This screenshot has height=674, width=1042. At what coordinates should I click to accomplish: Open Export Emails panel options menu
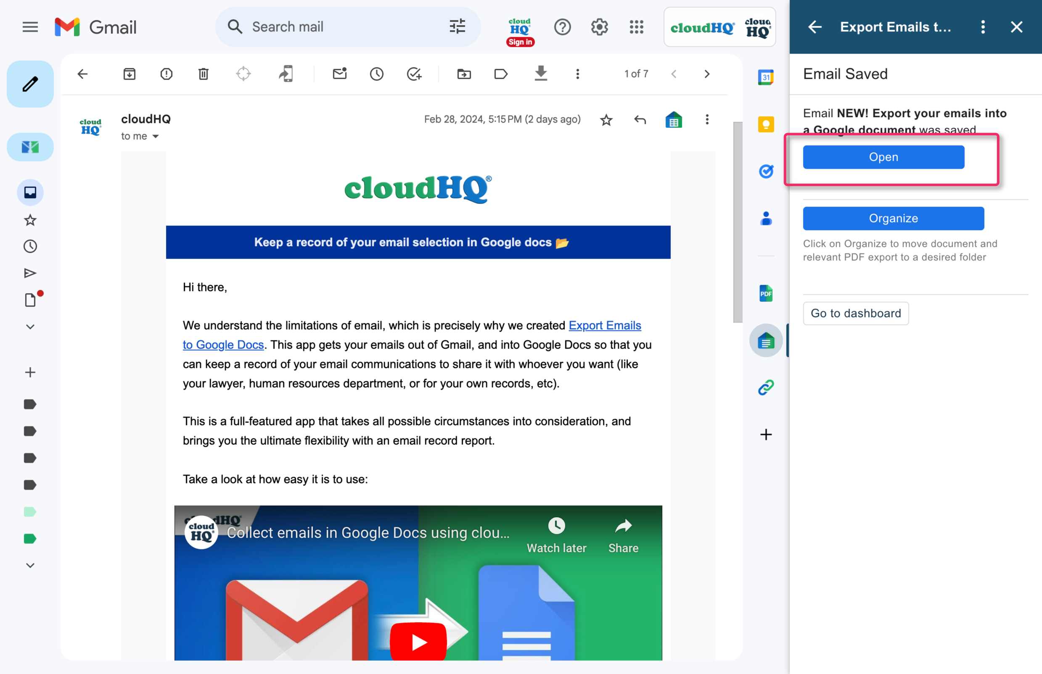coord(982,27)
